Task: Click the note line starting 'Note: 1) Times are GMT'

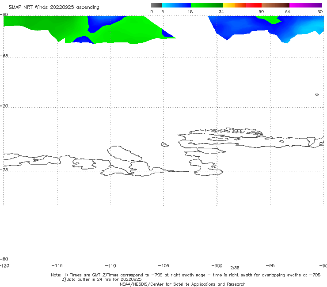Action: point(186,275)
